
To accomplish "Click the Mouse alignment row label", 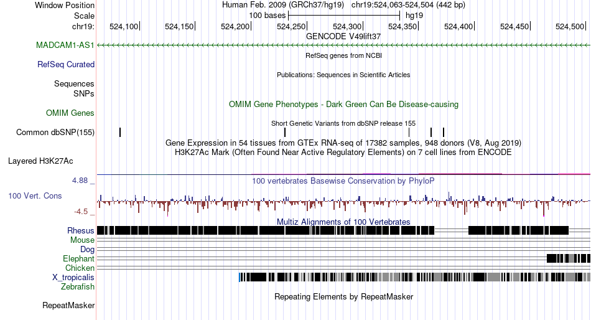I will point(81,240).
